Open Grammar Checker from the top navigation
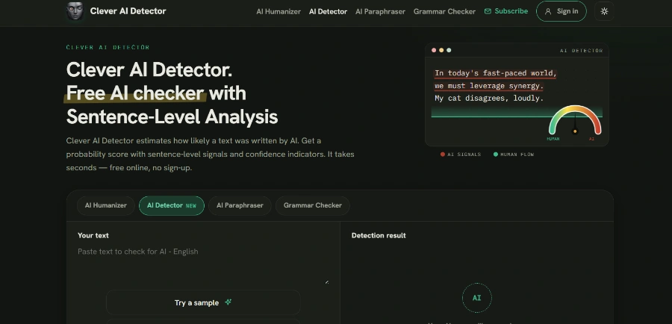Screen dimensions: 672x324 tap(444, 12)
